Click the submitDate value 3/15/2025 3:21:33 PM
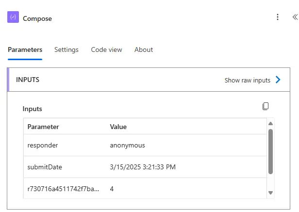 point(143,167)
